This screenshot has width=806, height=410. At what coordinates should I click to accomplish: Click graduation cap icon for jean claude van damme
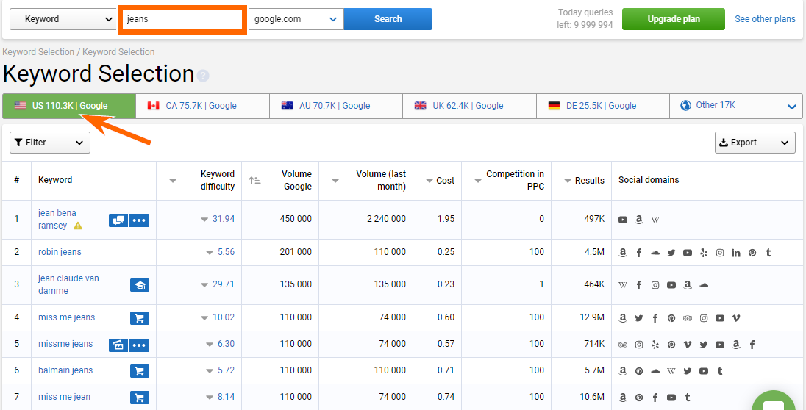click(139, 284)
